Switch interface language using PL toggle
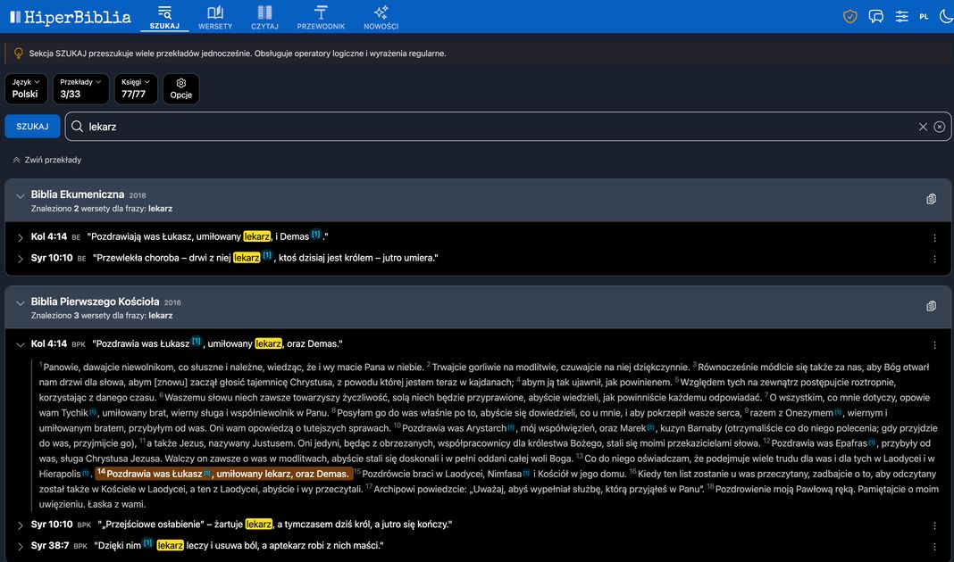Image resolution: width=954 pixels, height=562 pixels. 924,16
